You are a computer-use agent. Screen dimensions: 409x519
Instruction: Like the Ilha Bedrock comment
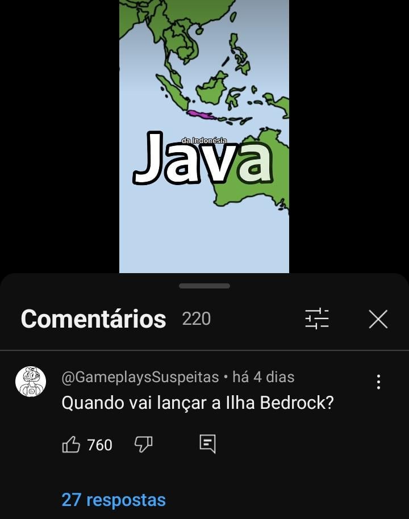pyautogui.click(x=71, y=444)
